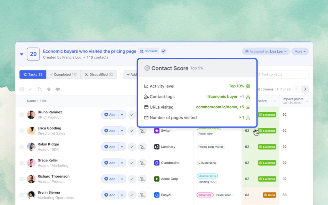Screen dimensions: 328x205
Task: Select Robin Kidgar row checkbox
Action: click(21, 147)
